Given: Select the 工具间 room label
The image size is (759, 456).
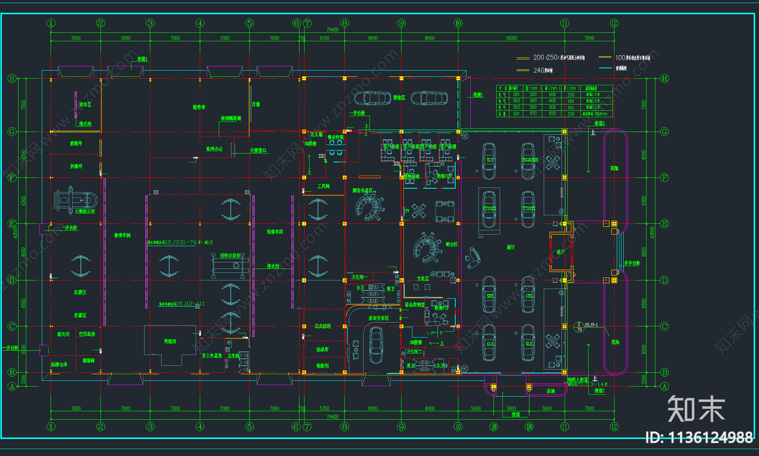Looking at the screenshot, I should pos(323,186).
